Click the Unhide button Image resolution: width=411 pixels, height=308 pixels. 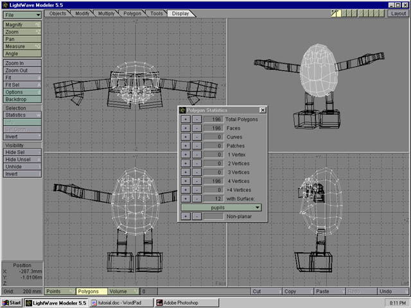(22, 167)
